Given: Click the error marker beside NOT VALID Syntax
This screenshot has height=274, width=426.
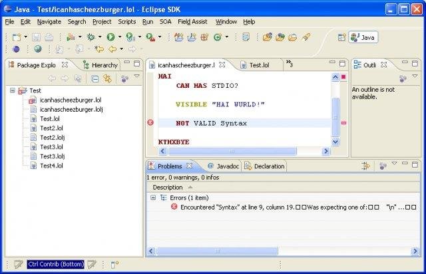Looking at the screenshot, I should pyautogui.click(x=150, y=122).
